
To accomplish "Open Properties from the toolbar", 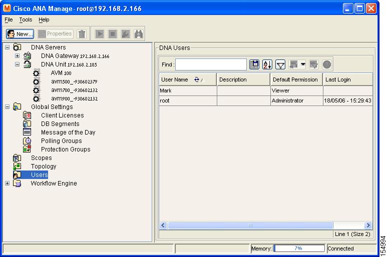I will (x=55, y=34).
